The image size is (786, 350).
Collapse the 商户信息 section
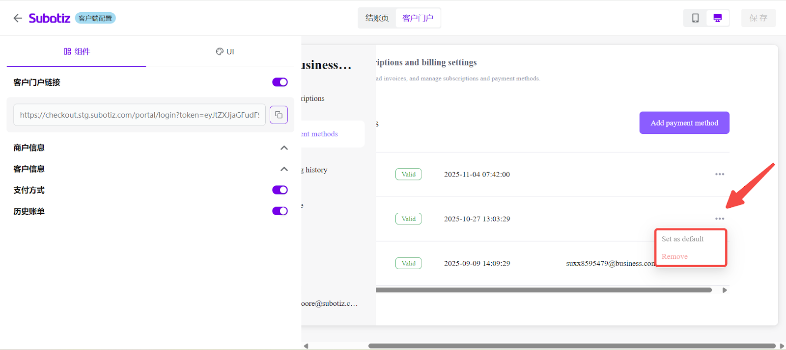pos(284,148)
